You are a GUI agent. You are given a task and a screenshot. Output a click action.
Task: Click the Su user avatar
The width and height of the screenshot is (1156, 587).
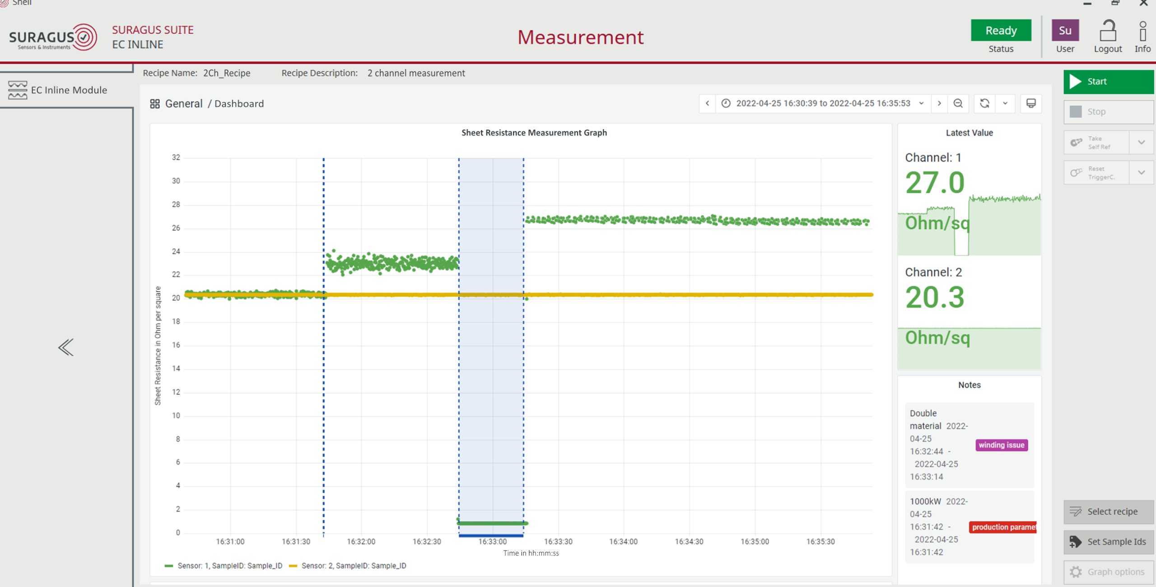click(1065, 30)
